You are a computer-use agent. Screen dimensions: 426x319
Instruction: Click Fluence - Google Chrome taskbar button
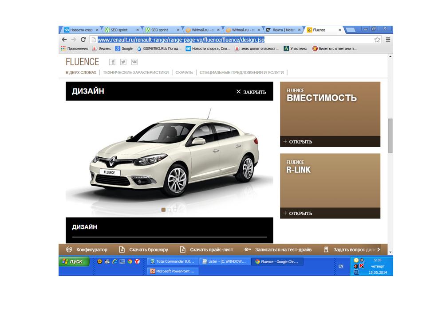click(x=277, y=261)
